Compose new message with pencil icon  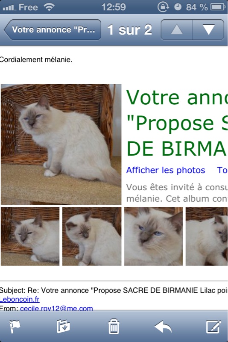[x=213, y=326]
